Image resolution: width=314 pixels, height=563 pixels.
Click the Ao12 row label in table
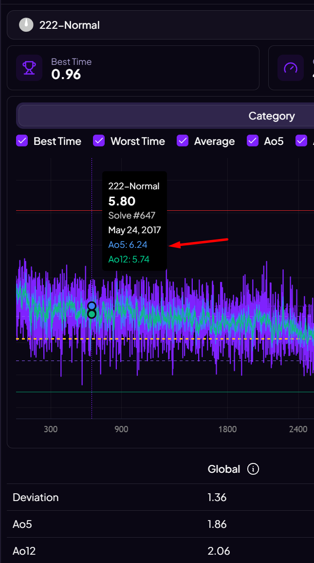click(x=24, y=551)
